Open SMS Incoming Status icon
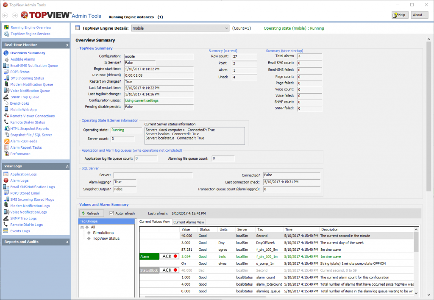The width and height of the screenshot is (434, 300). click(x=6, y=78)
